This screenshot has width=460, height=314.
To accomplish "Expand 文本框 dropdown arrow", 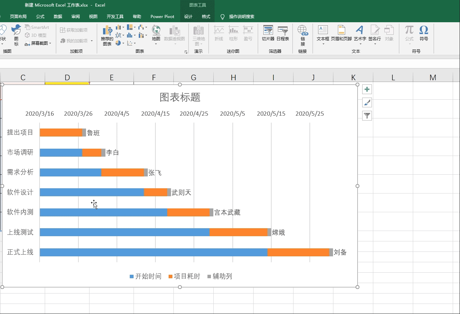I will [x=323, y=44].
